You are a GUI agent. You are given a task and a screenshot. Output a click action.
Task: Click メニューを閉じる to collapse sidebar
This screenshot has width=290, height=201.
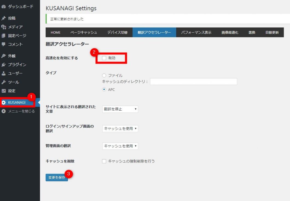point(20,111)
